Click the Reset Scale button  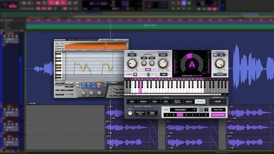pyautogui.click(x=218, y=110)
